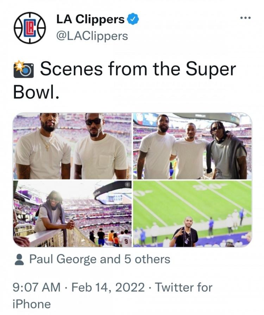Click tweet text "Scenes from the Super"

click(x=137, y=69)
